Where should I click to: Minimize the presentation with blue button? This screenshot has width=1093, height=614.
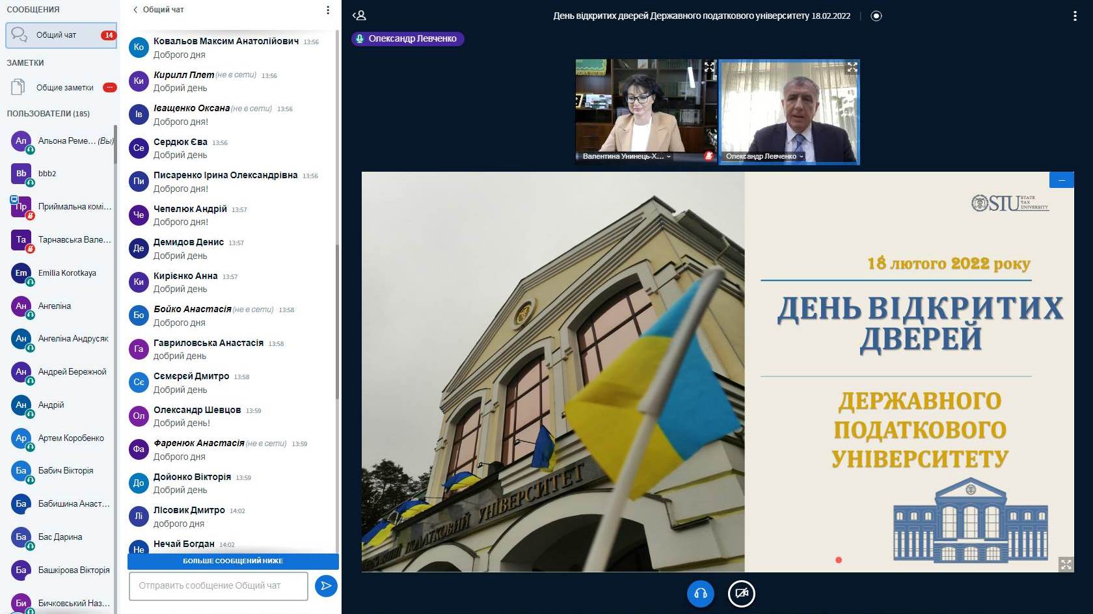pos(1062,180)
